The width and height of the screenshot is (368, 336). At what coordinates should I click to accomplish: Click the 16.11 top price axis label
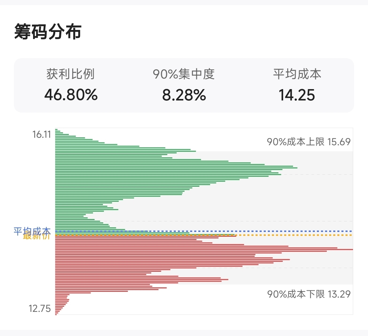[42, 134]
